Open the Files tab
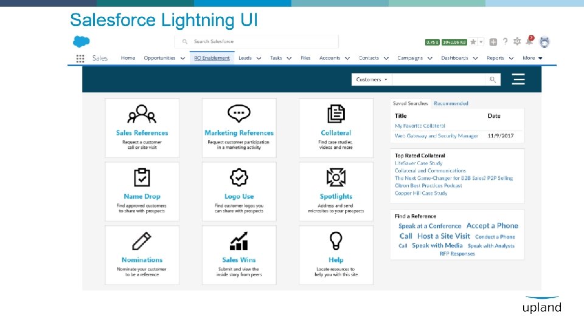Viewport: 584px width, 328px height. tap(305, 58)
